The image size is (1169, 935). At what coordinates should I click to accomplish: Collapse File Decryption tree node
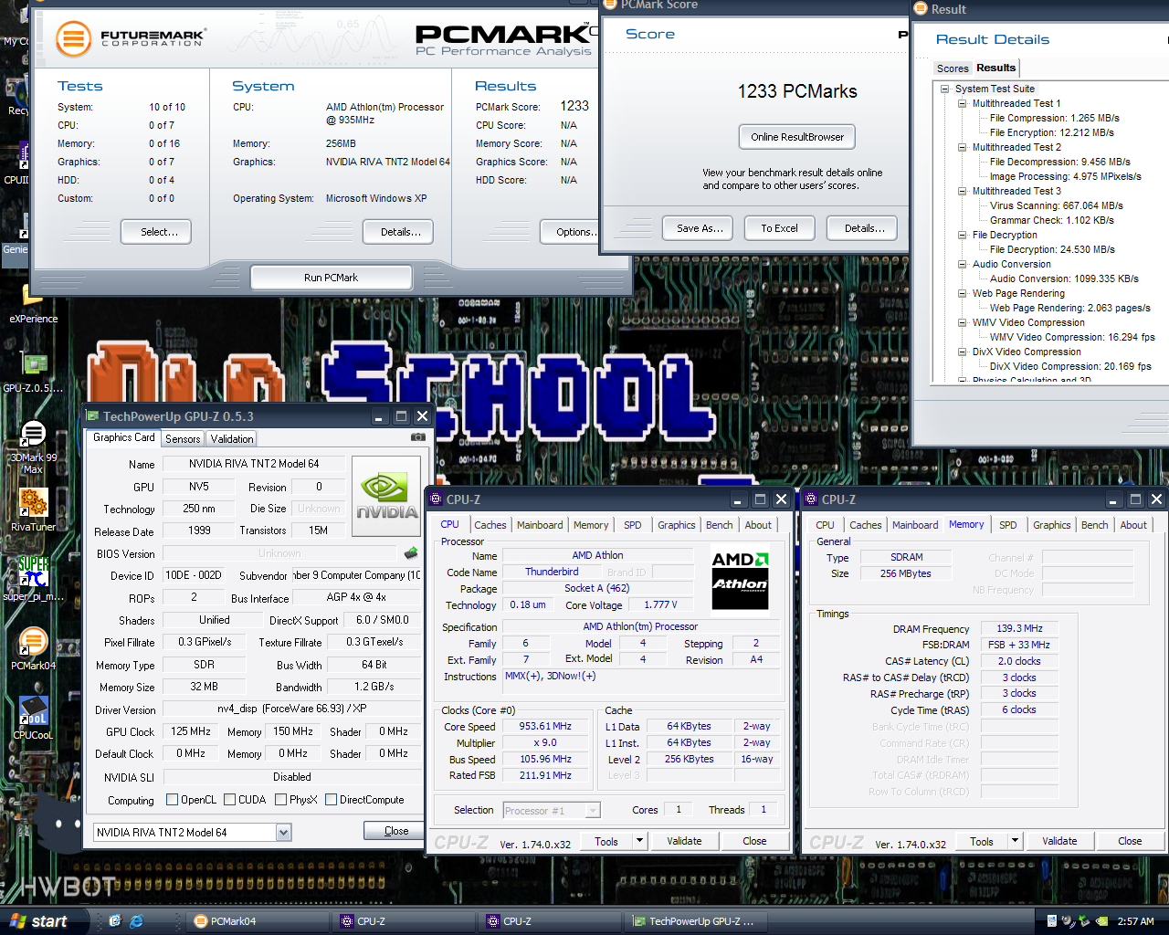(963, 235)
